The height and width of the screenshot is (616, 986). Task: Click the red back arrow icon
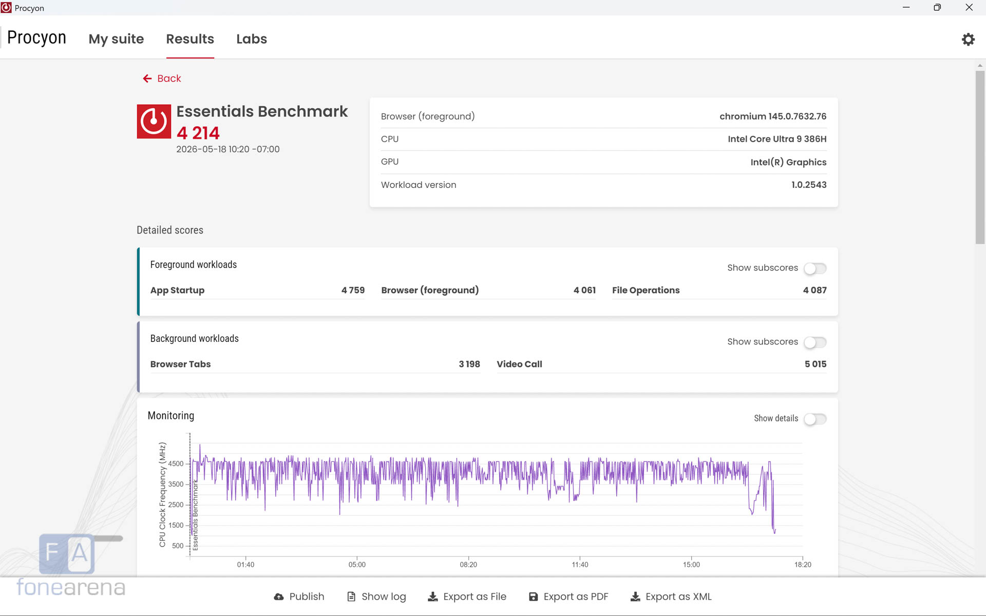(147, 79)
